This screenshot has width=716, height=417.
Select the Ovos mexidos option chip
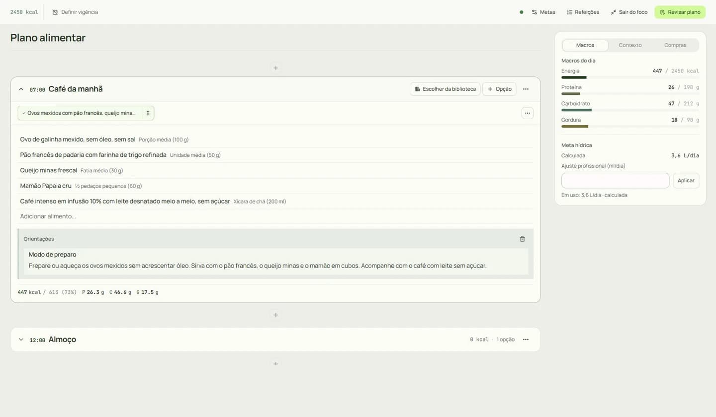[x=81, y=113]
